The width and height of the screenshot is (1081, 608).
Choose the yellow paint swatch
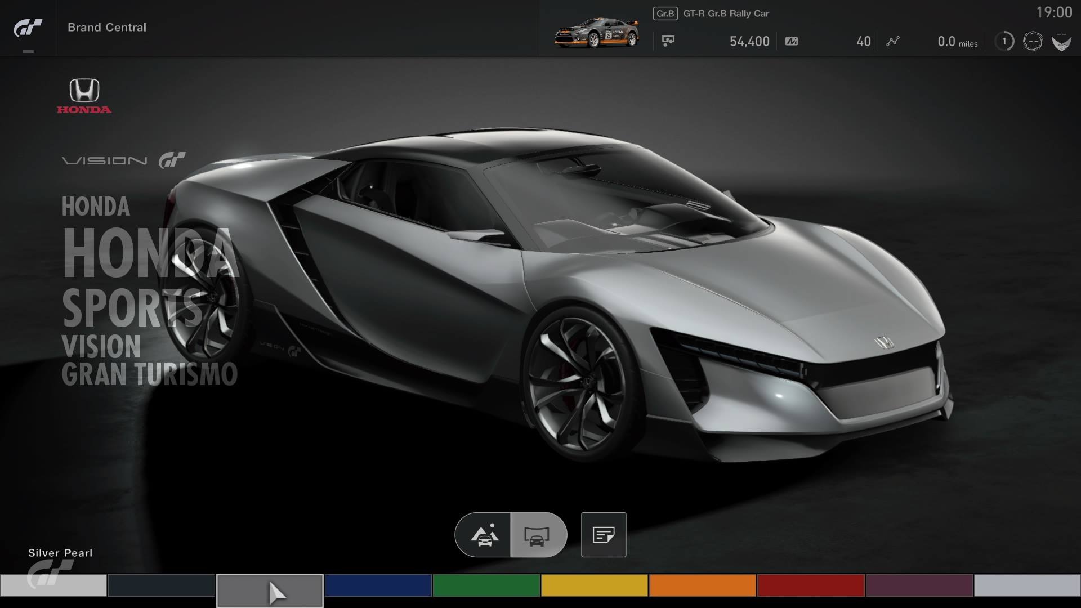click(594, 585)
